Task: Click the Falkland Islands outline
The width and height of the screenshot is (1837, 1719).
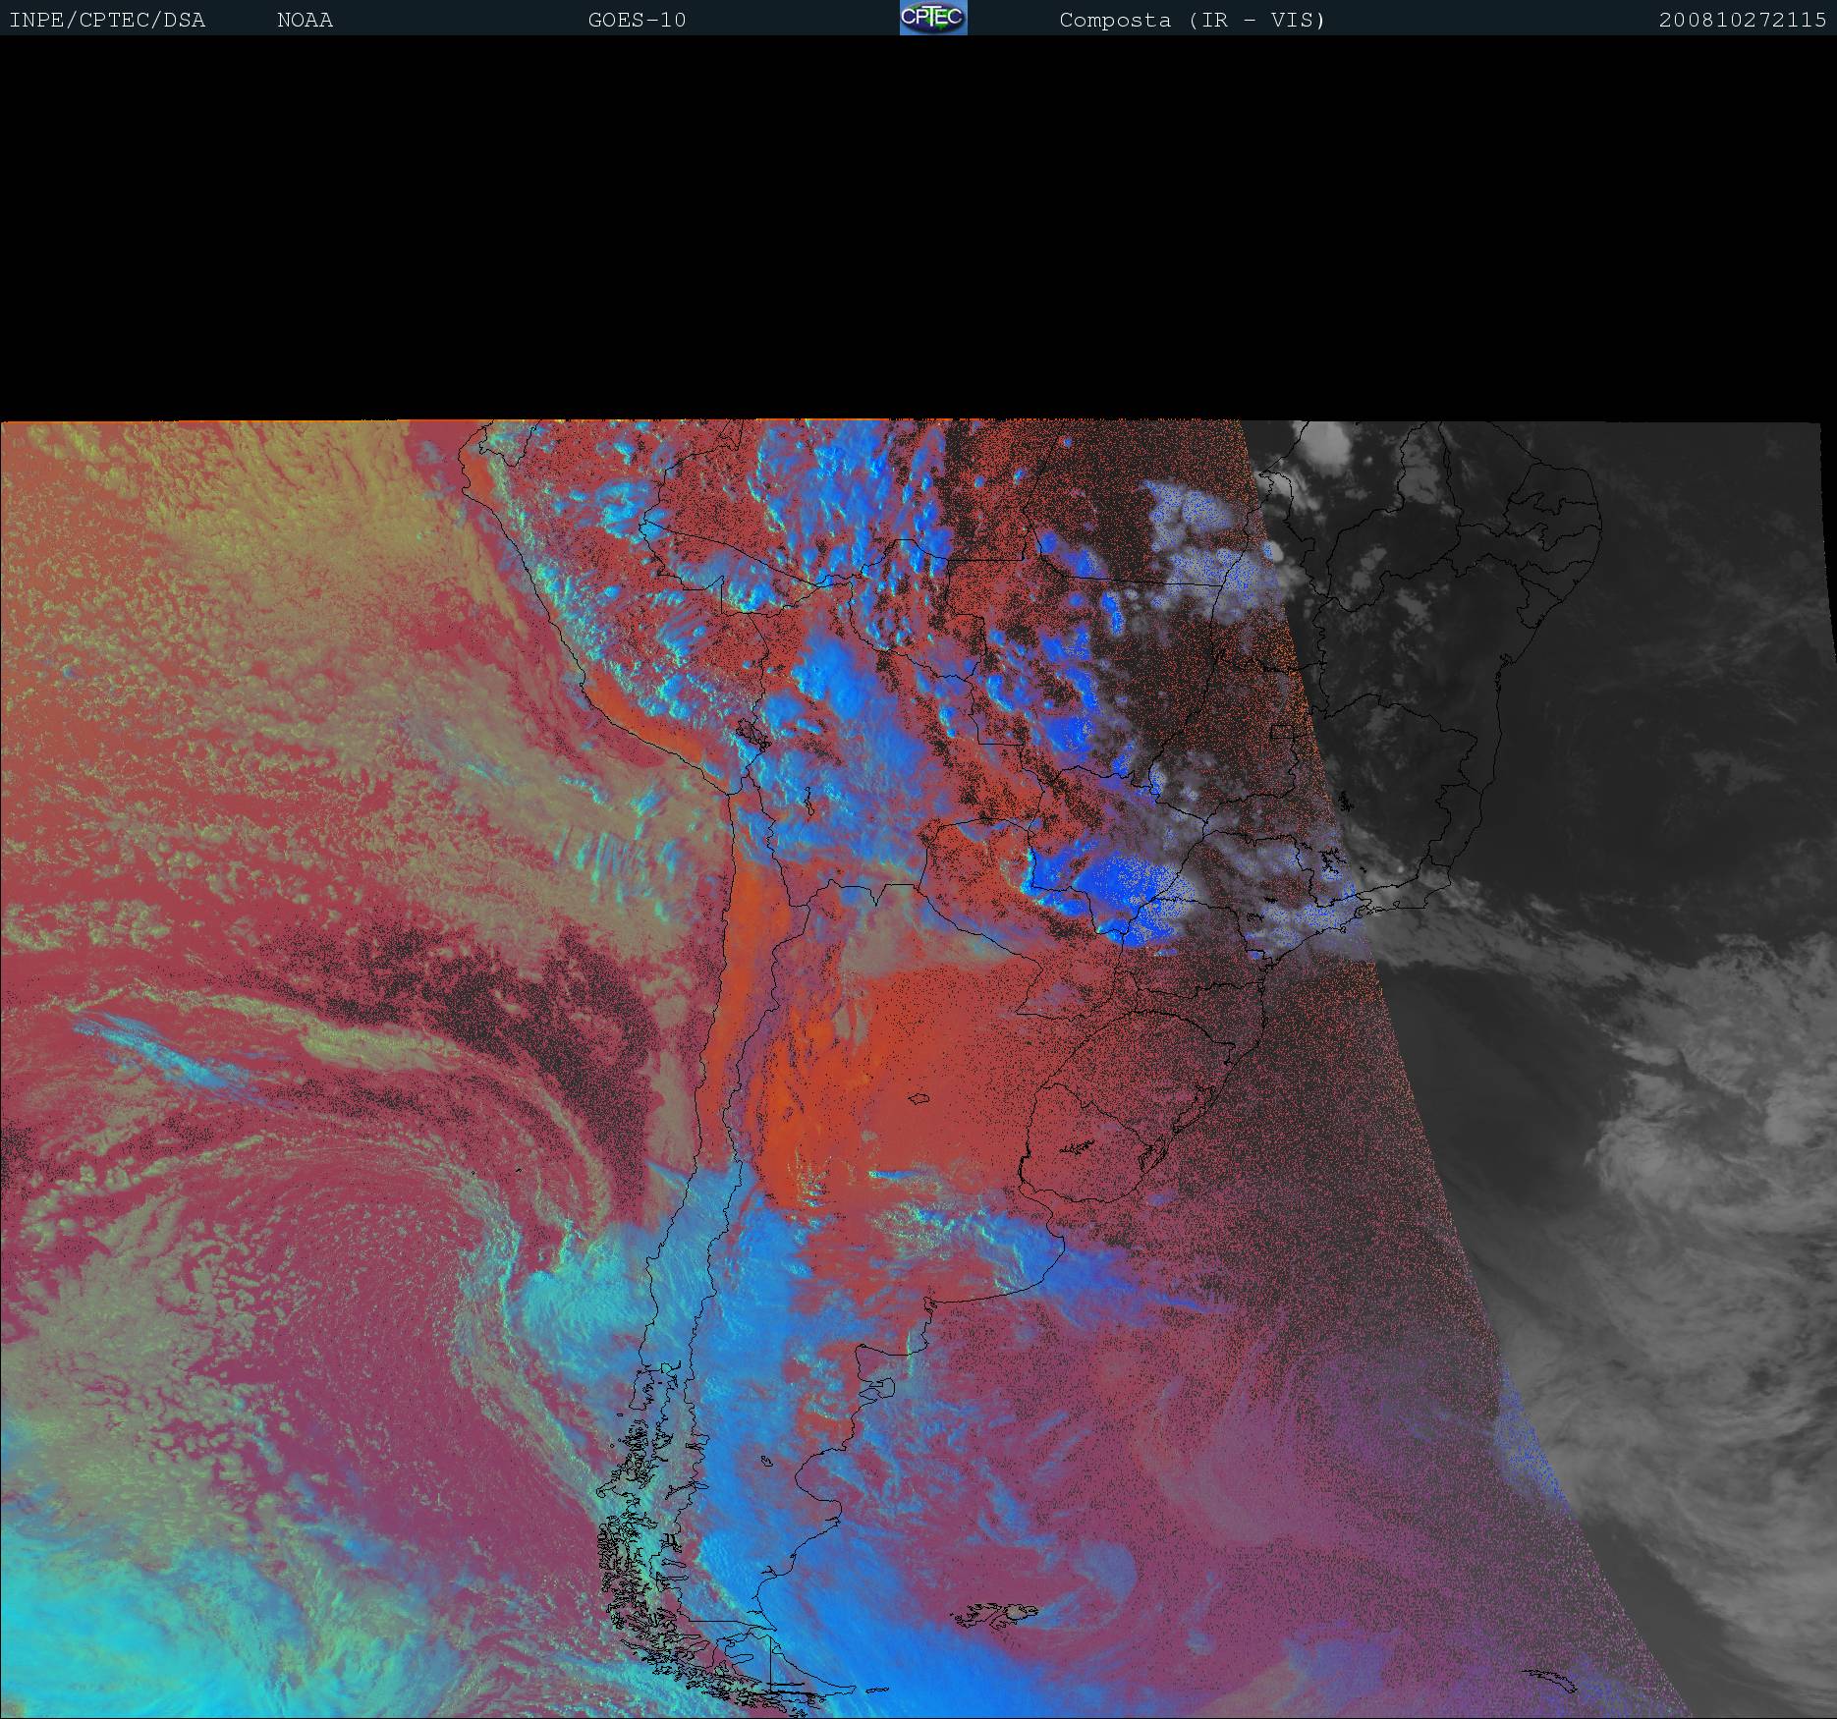Action: tap(997, 1613)
